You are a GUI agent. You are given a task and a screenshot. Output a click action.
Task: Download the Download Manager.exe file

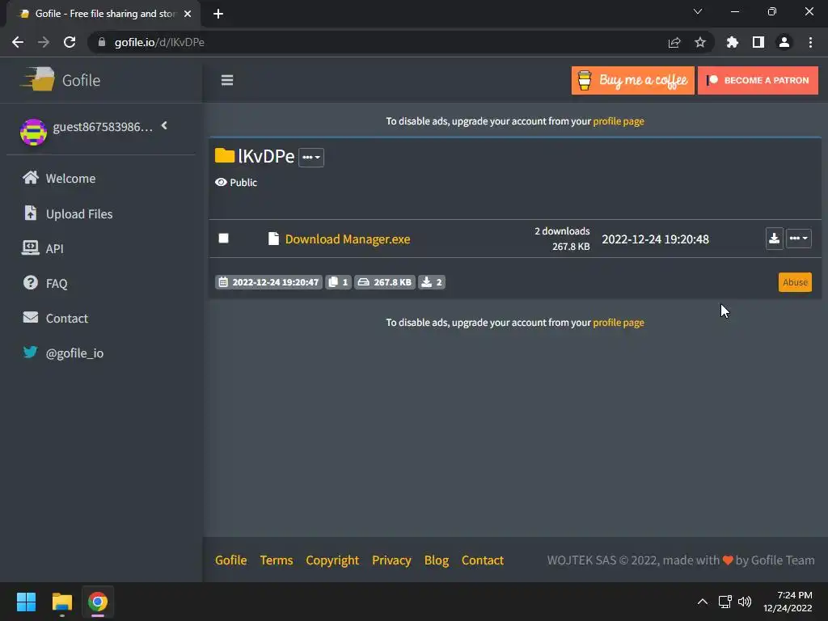(x=774, y=239)
